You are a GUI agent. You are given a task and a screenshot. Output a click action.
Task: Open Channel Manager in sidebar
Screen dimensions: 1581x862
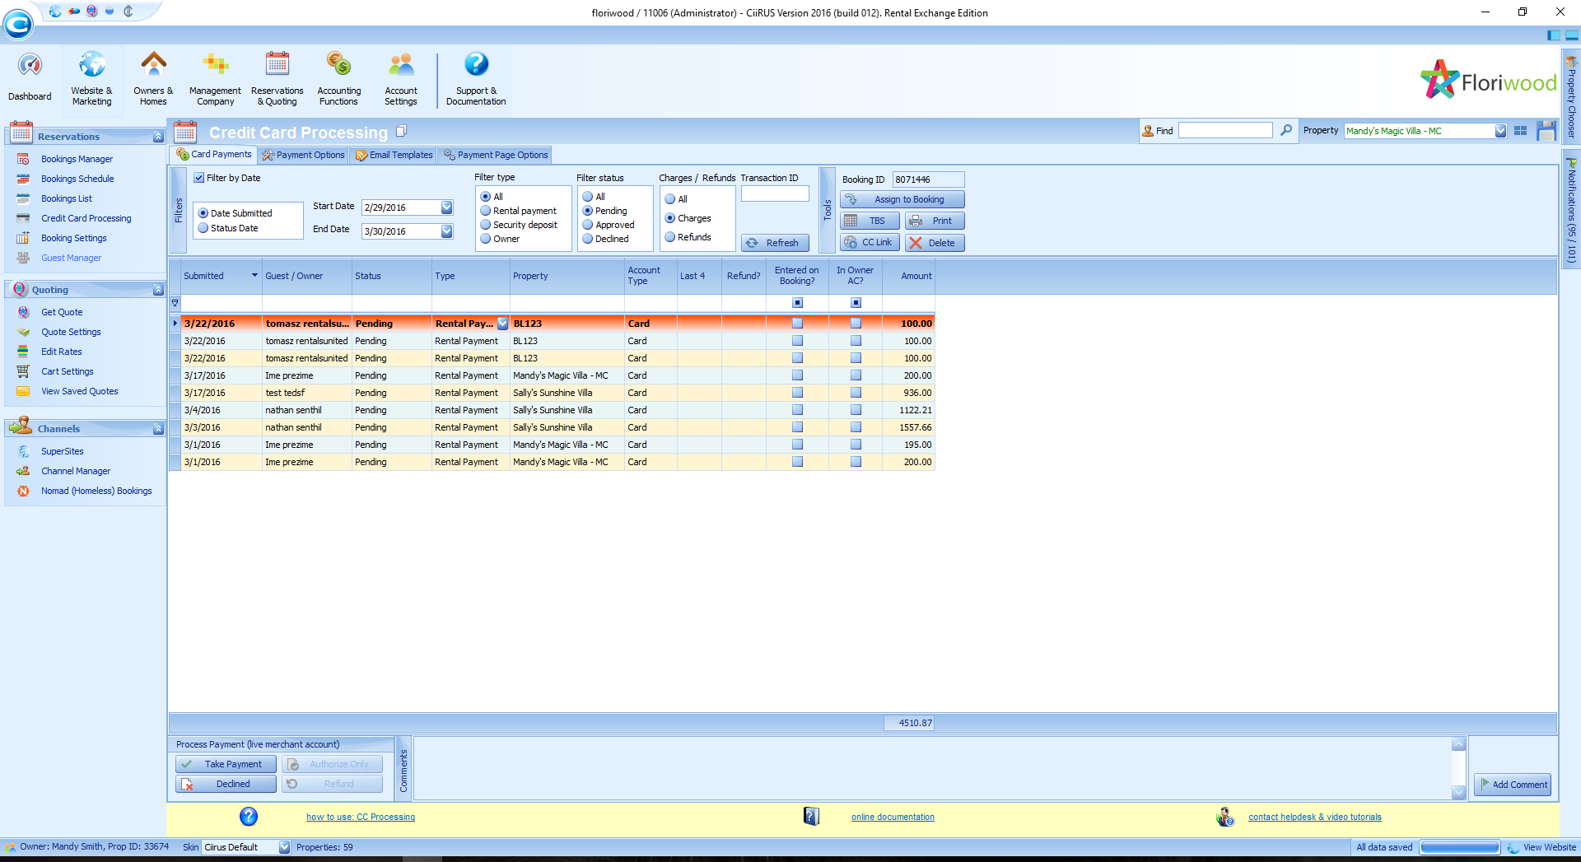pyautogui.click(x=76, y=471)
